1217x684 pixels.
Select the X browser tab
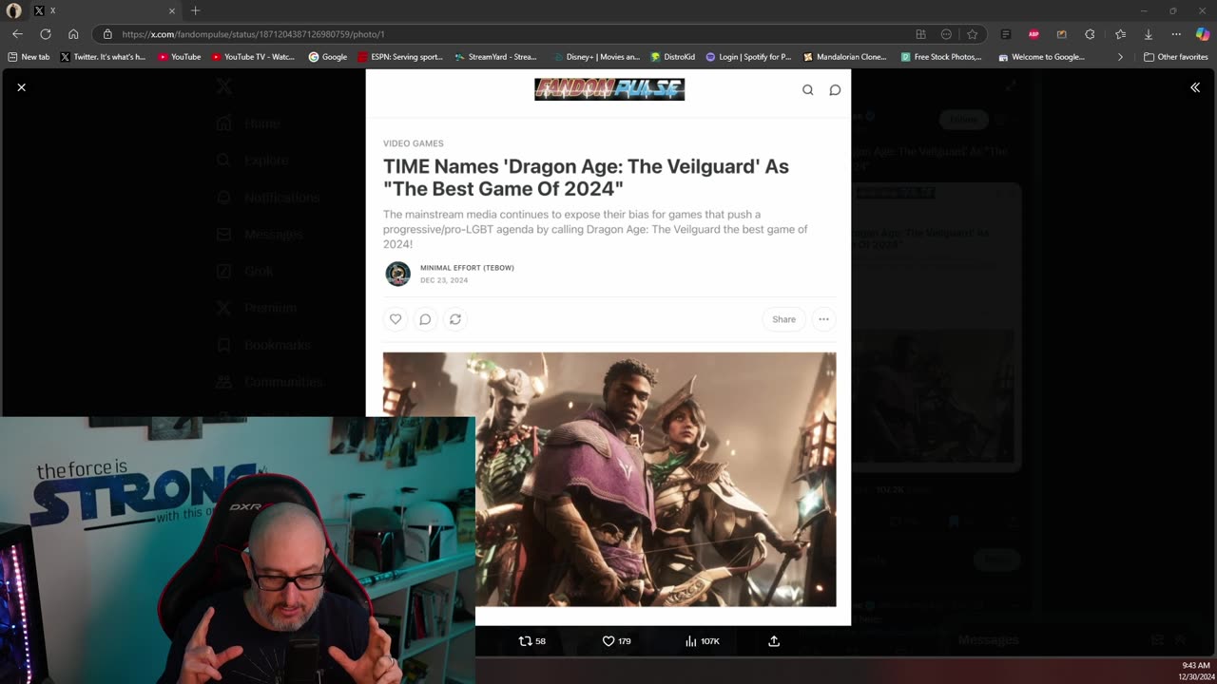coord(105,10)
